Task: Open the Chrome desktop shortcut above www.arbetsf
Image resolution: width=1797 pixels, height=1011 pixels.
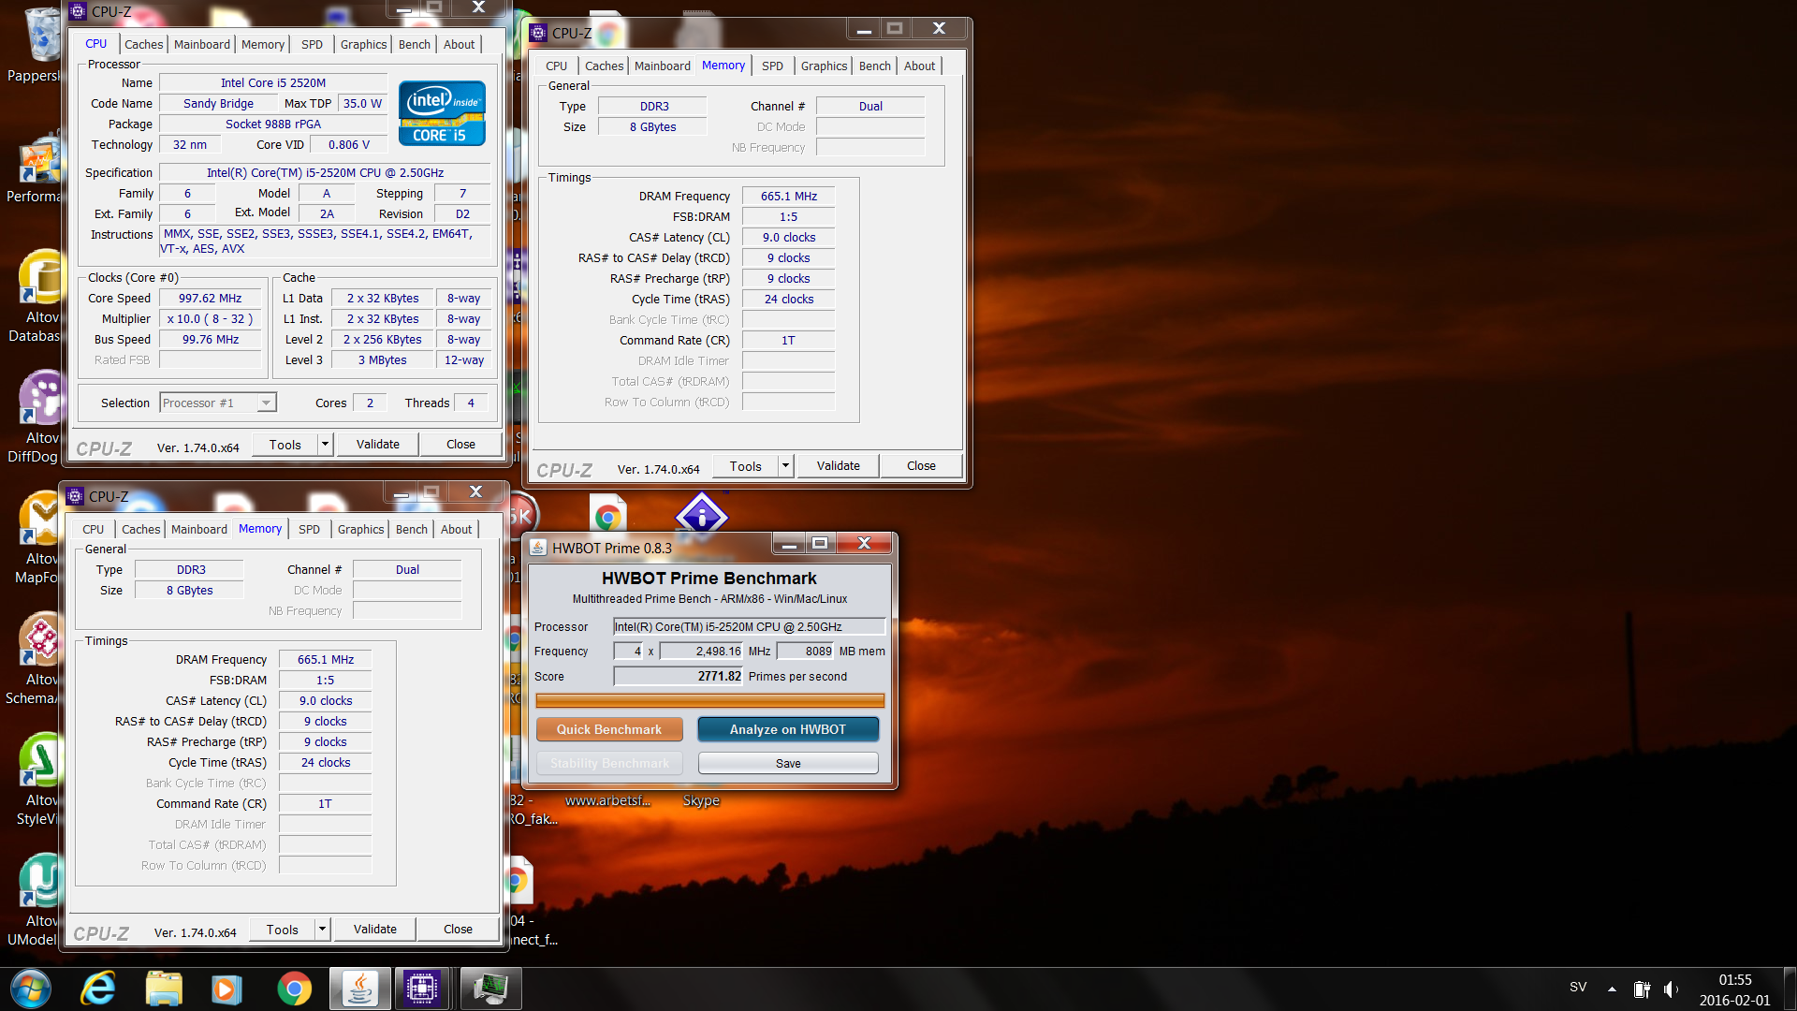Action: pyautogui.click(x=608, y=516)
